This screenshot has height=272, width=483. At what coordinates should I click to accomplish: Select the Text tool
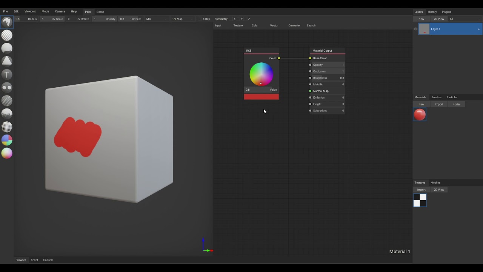7,74
